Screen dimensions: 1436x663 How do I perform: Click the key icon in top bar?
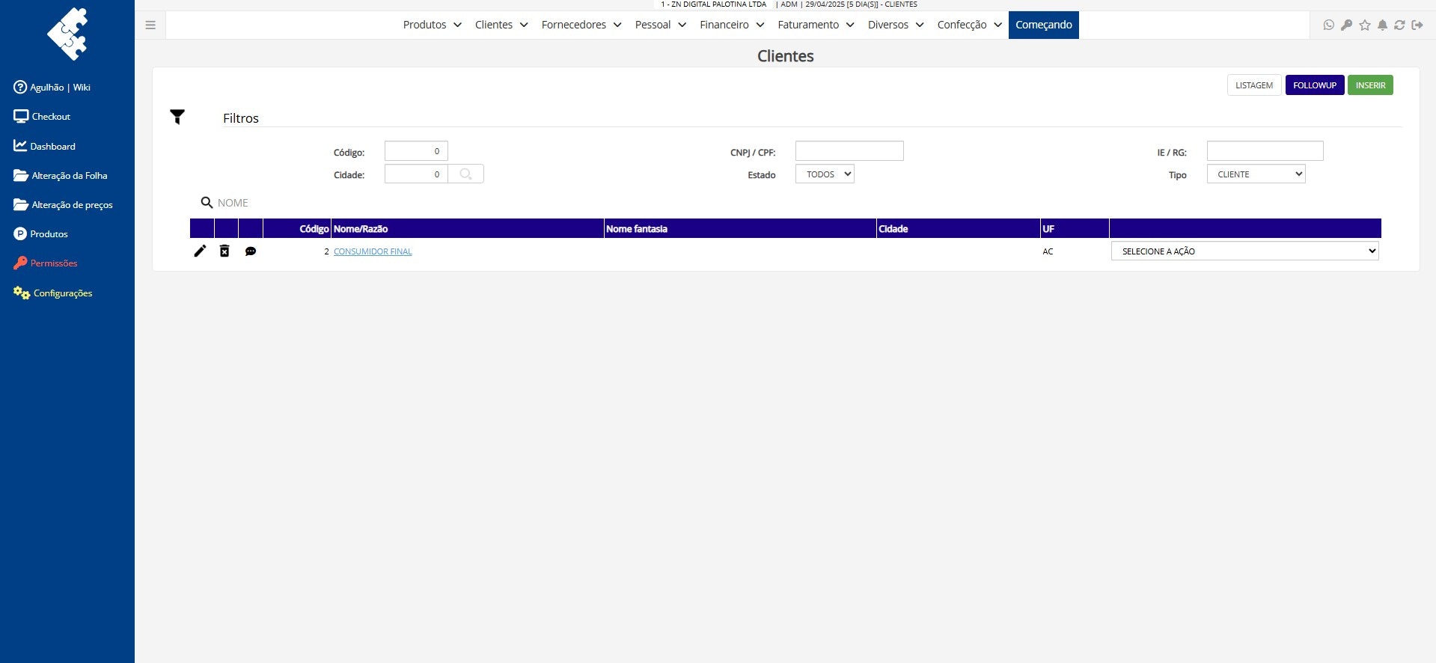click(x=1346, y=25)
